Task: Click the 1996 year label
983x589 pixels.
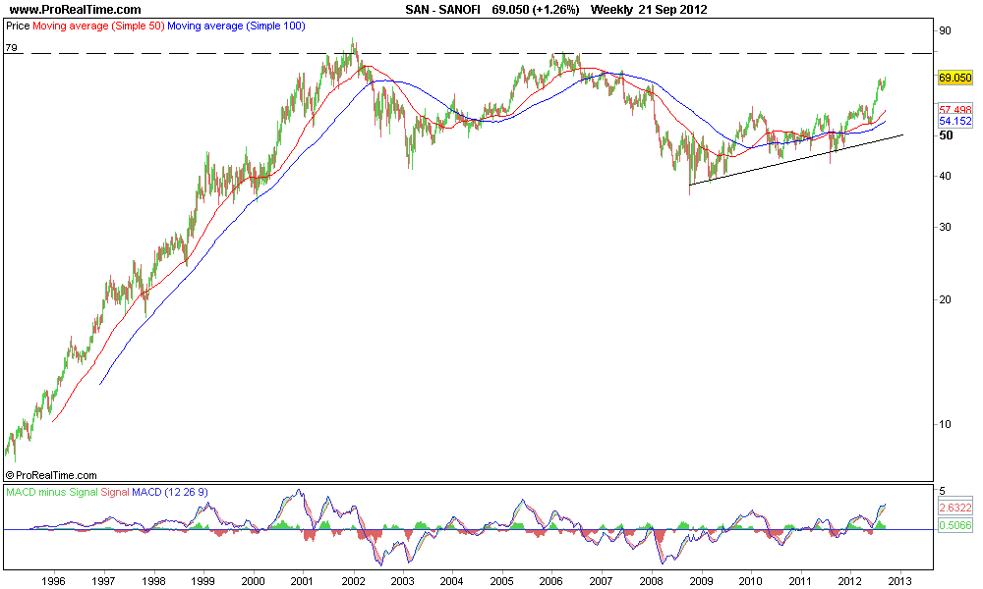Action: click(x=54, y=581)
